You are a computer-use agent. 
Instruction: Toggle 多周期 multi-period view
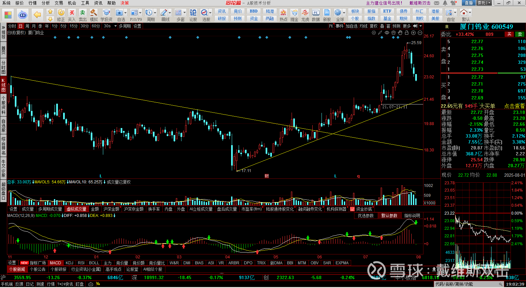[x=125, y=26]
